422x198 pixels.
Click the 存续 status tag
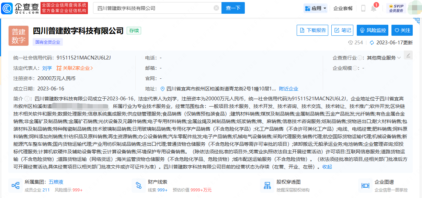134,31
